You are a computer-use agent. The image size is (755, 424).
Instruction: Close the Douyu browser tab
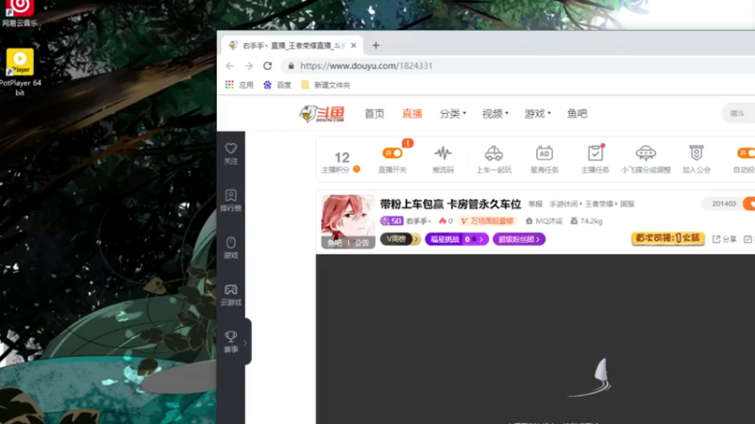pos(354,45)
